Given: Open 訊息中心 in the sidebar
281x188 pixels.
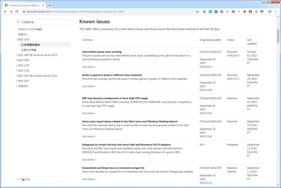Looking at the screenshot, I should 23,34.
